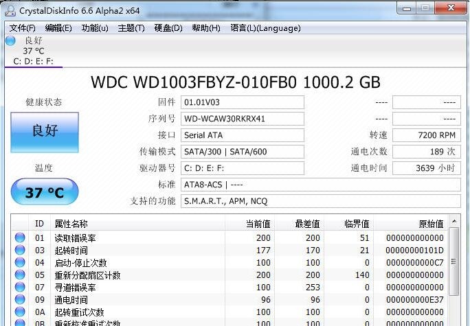The image size is (470, 326).
Task: Click the firmware field 01.01V03
Action: (x=243, y=102)
